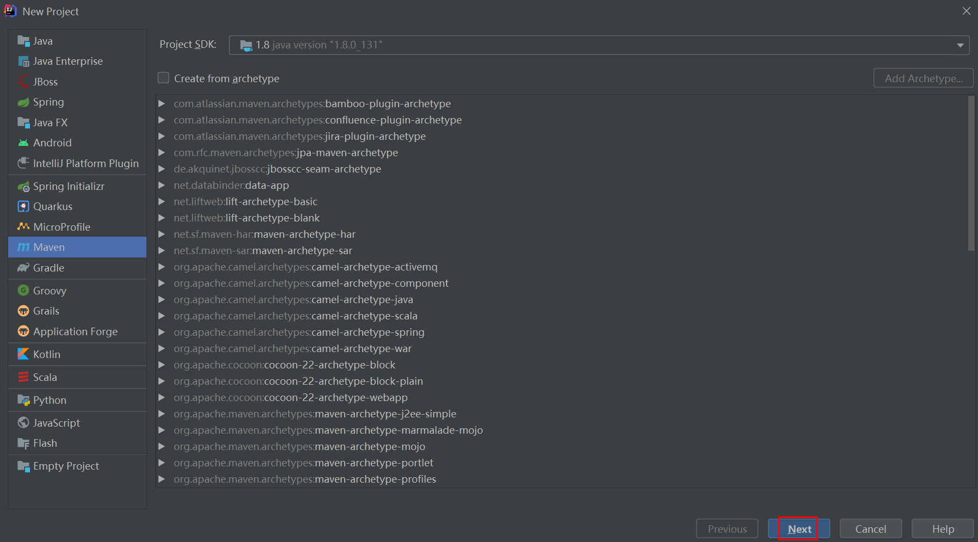
Task: Choose the Scala icon
Action: click(23, 377)
